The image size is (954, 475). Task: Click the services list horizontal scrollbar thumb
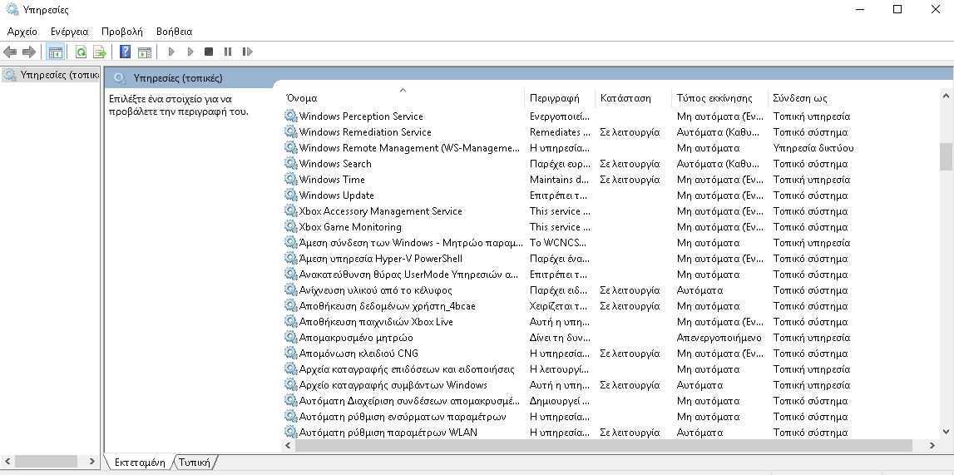coord(604,446)
